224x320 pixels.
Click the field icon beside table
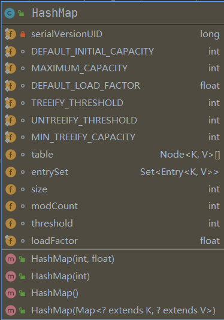tap(11, 155)
